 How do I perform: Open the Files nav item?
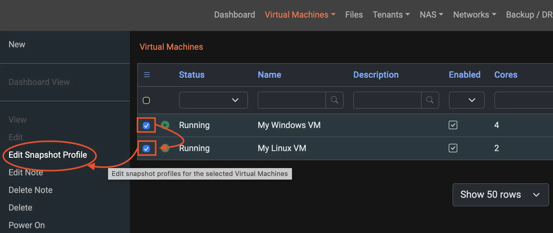pos(354,15)
